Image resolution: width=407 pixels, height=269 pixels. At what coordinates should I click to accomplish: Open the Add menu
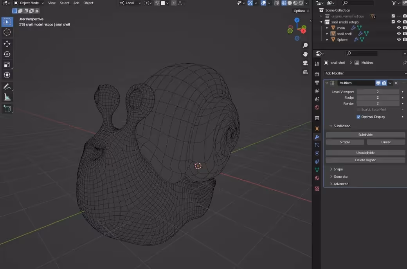(x=76, y=3)
